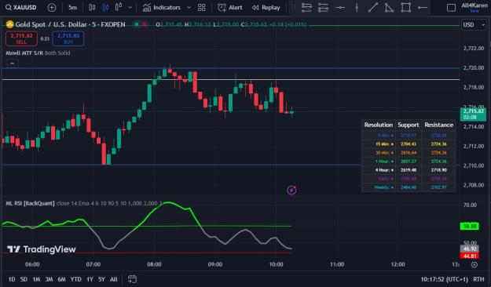
Task: Grab the drawing toolbar drag handle
Action: [293, 8]
